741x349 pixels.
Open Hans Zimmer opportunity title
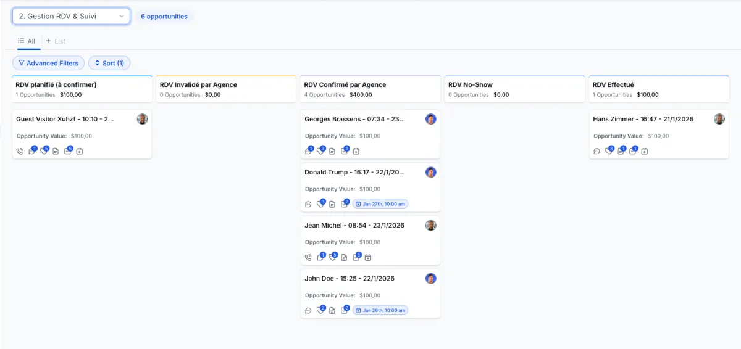643,119
